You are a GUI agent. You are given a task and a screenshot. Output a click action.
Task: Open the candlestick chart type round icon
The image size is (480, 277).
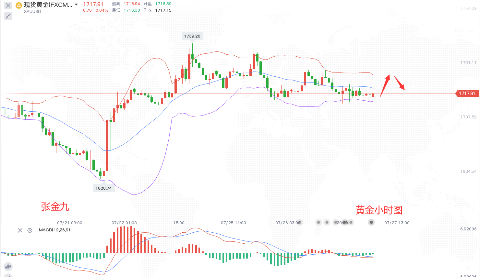tap(8, 267)
